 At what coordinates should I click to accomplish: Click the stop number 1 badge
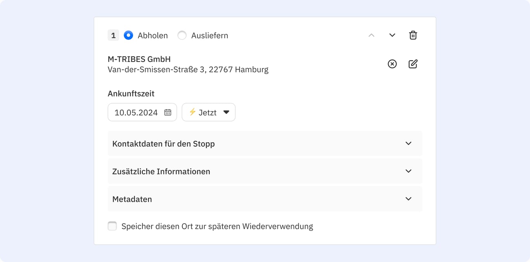(113, 35)
